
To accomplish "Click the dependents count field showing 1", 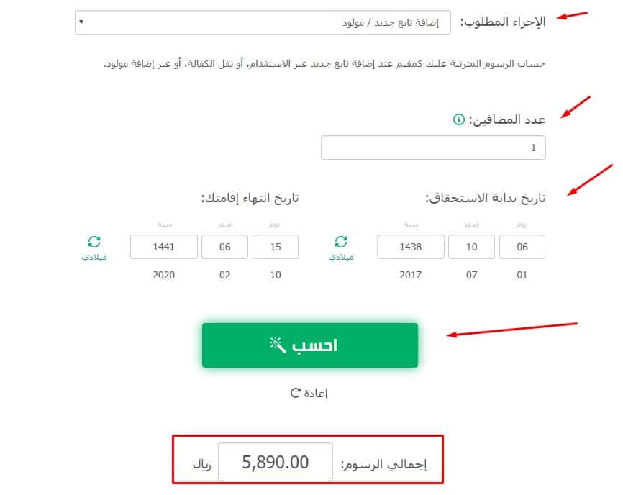I will click(x=434, y=147).
